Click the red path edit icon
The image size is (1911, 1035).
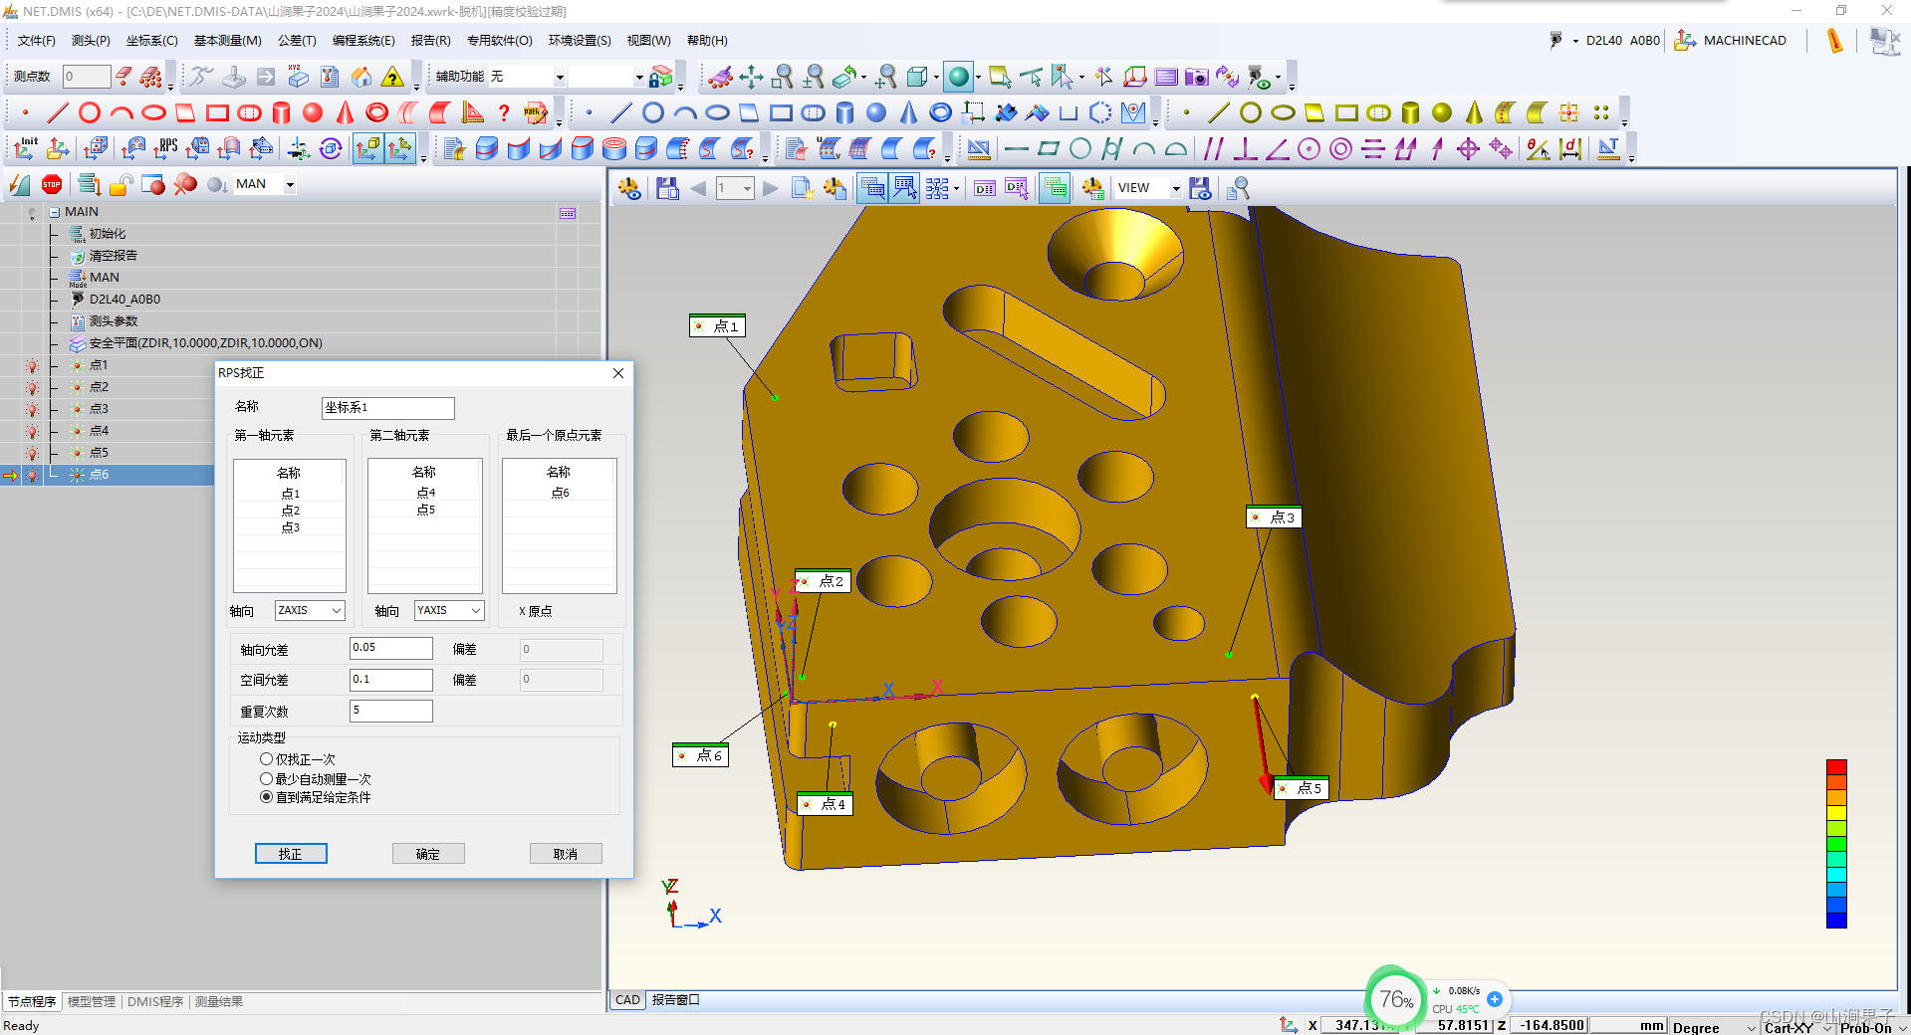tap(536, 112)
